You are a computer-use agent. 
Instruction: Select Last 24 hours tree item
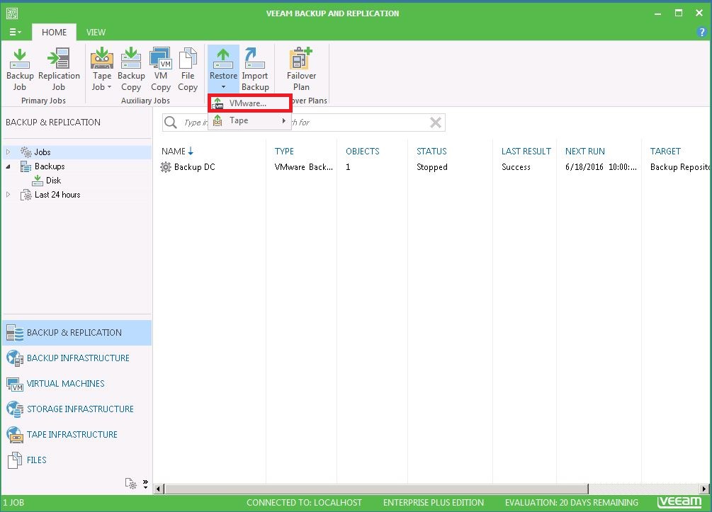(x=57, y=195)
